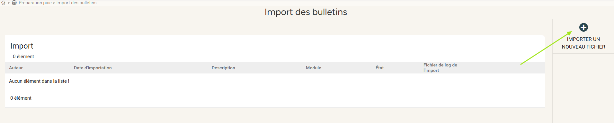Click the green arrow annotation
Image resolution: width=614 pixels, height=123 pixels.
pos(546,48)
